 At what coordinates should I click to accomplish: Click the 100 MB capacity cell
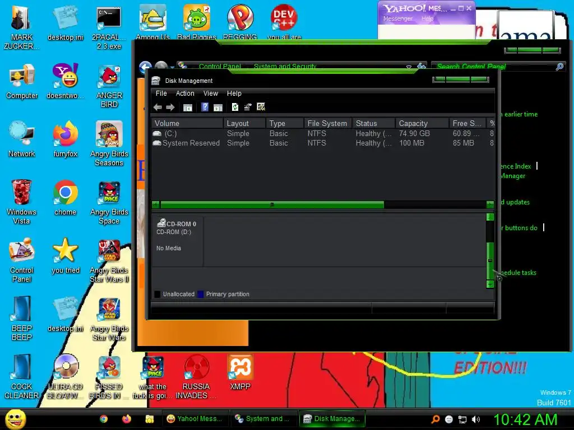411,143
